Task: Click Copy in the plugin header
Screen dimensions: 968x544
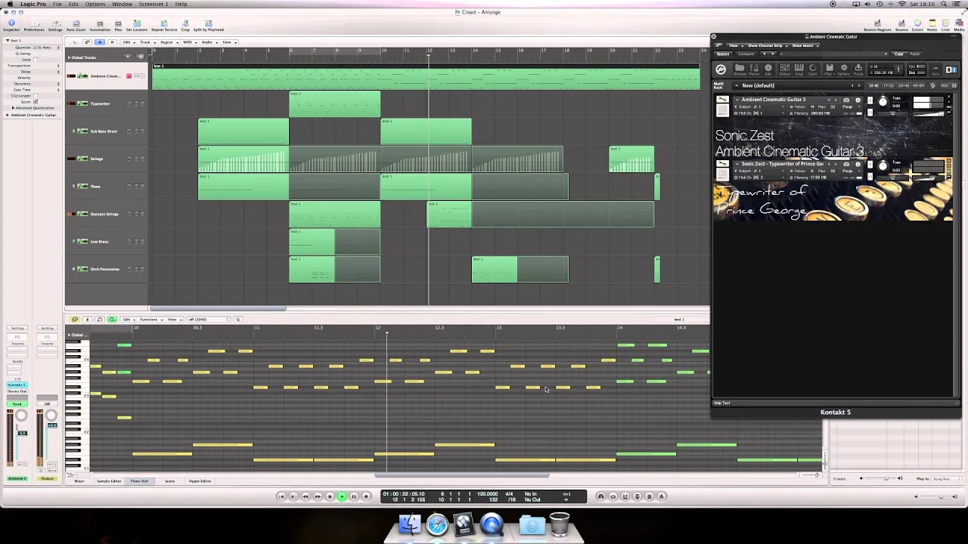Action: pyautogui.click(x=899, y=54)
